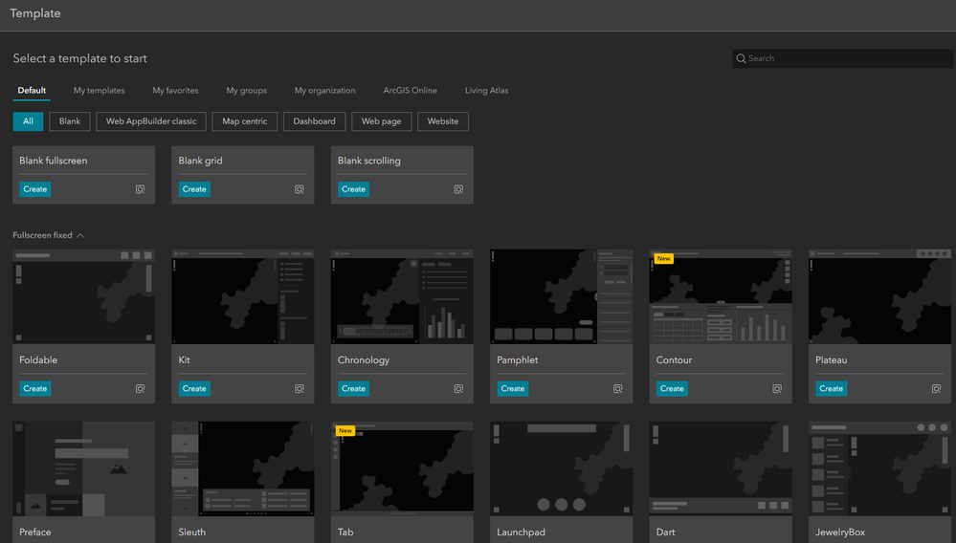
Task: Create an app from Chronology
Action: click(x=354, y=388)
